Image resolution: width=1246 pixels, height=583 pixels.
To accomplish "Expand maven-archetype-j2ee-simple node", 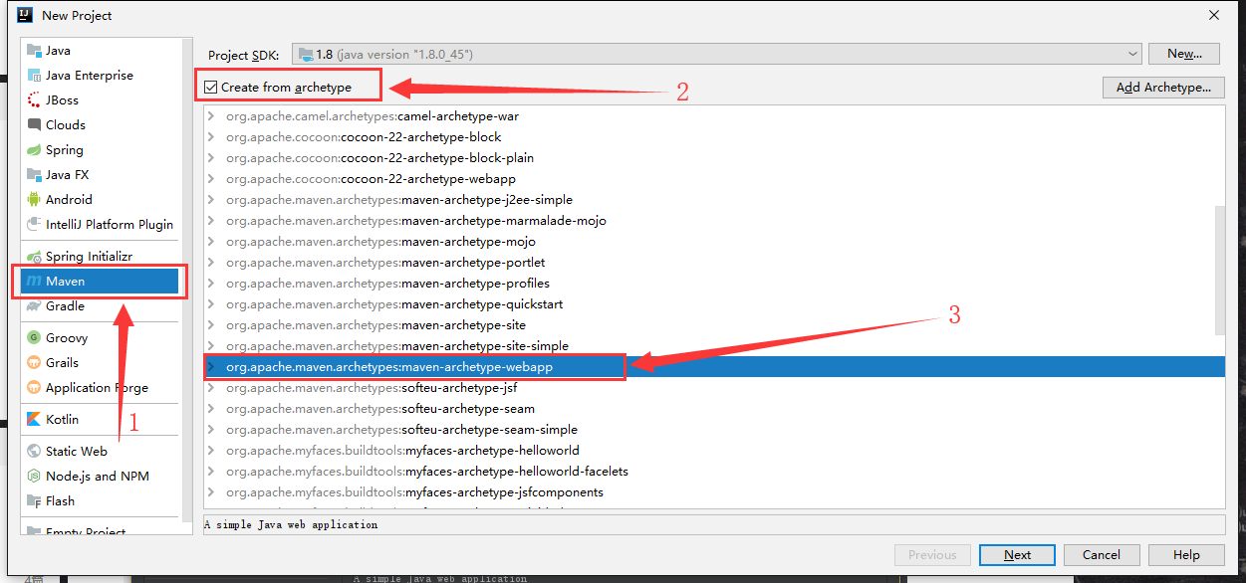I will click(210, 200).
